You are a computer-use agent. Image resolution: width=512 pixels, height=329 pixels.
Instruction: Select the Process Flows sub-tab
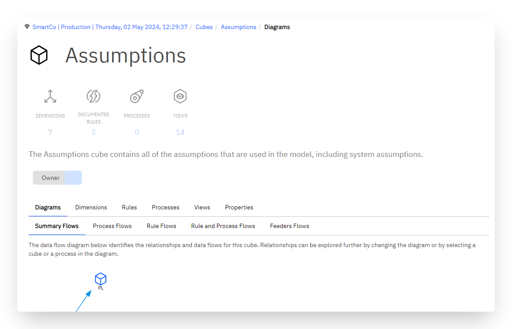[x=112, y=226]
